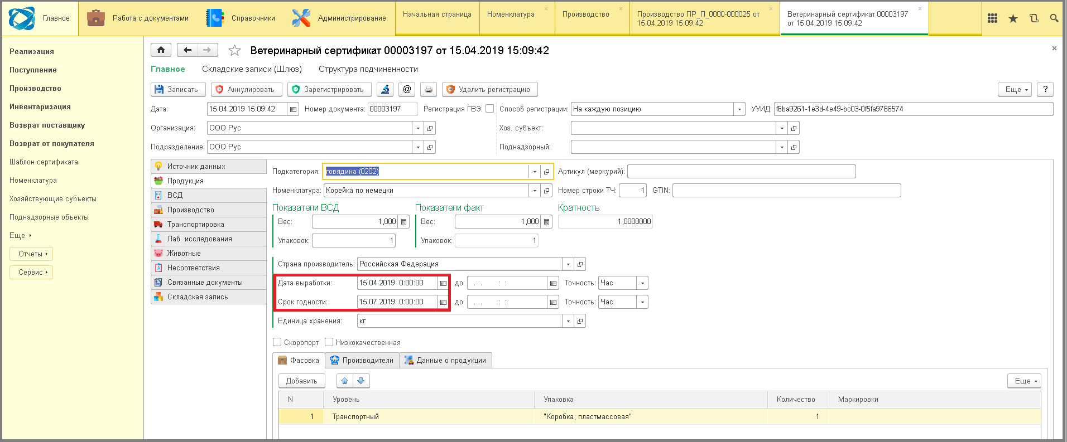Switch to Структура подчиненности tab
This screenshot has width=1067, height=442.
(x=368, y=69)
